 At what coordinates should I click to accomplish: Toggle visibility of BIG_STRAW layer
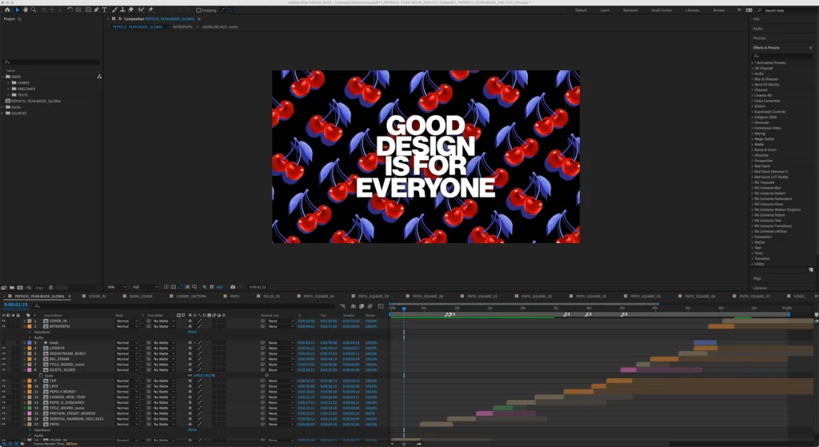4,359
